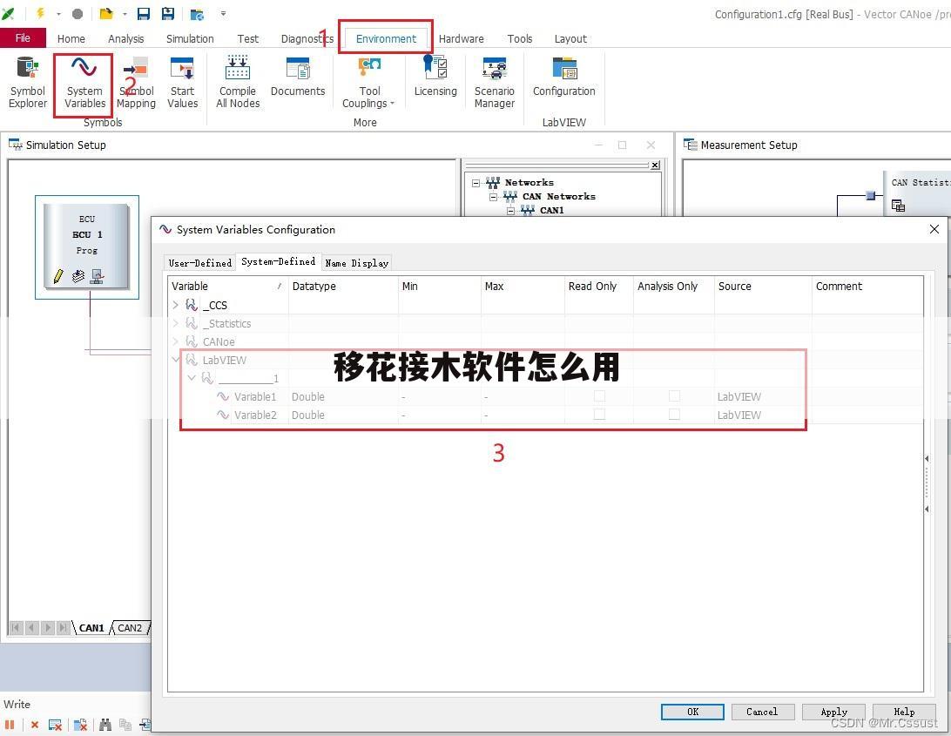Click the block icon below CAN Statistics
Screen dimensions: 951x736
pos(898,206)
